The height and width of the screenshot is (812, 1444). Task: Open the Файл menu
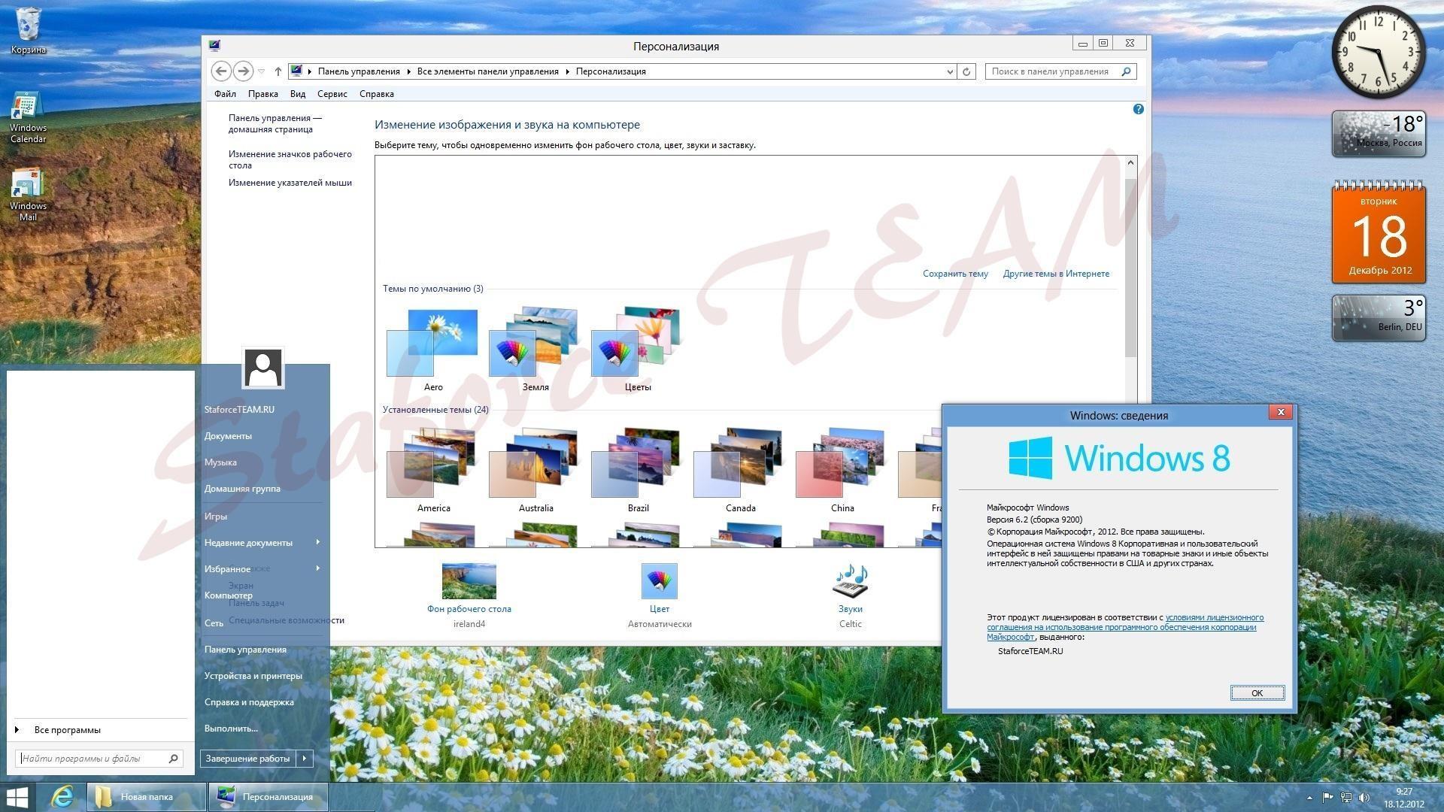[225, 94]
